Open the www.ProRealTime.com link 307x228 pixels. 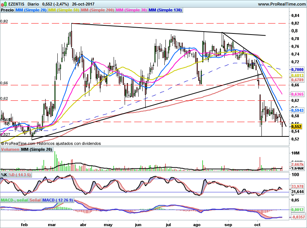(x=281, y=4)
